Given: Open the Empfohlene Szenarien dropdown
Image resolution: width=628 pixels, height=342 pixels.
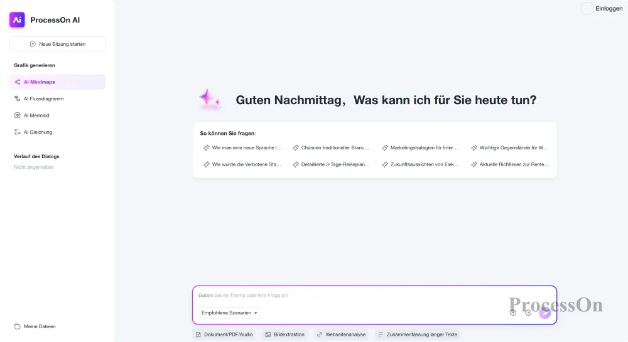Looking at the screenshot, I should click(x=229, y=313).
